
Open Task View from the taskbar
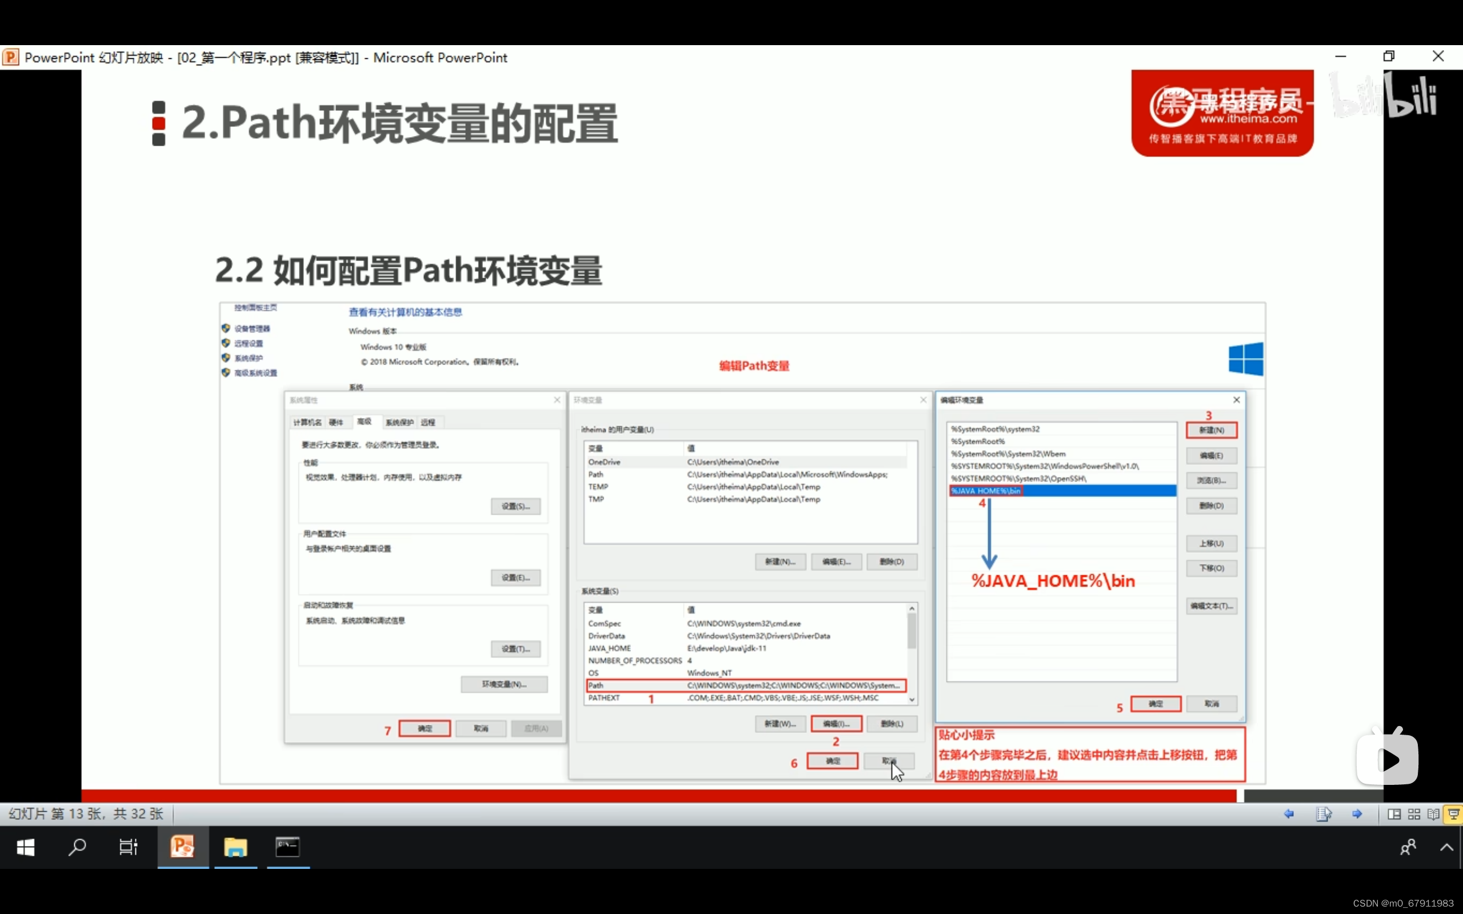[128, 847]
